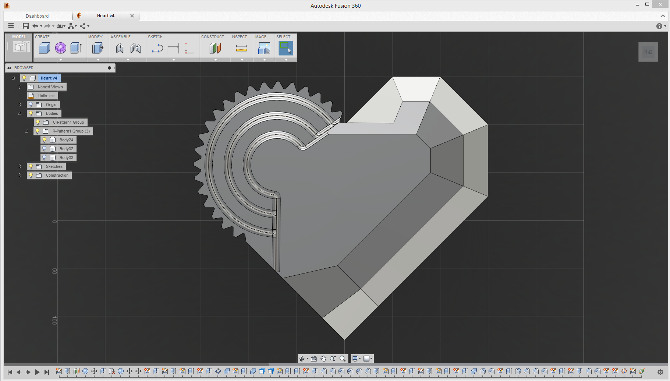This screenshot has width=670, height=381.
Task: Click the Construct plane icon
Action: tap(215, 48)
